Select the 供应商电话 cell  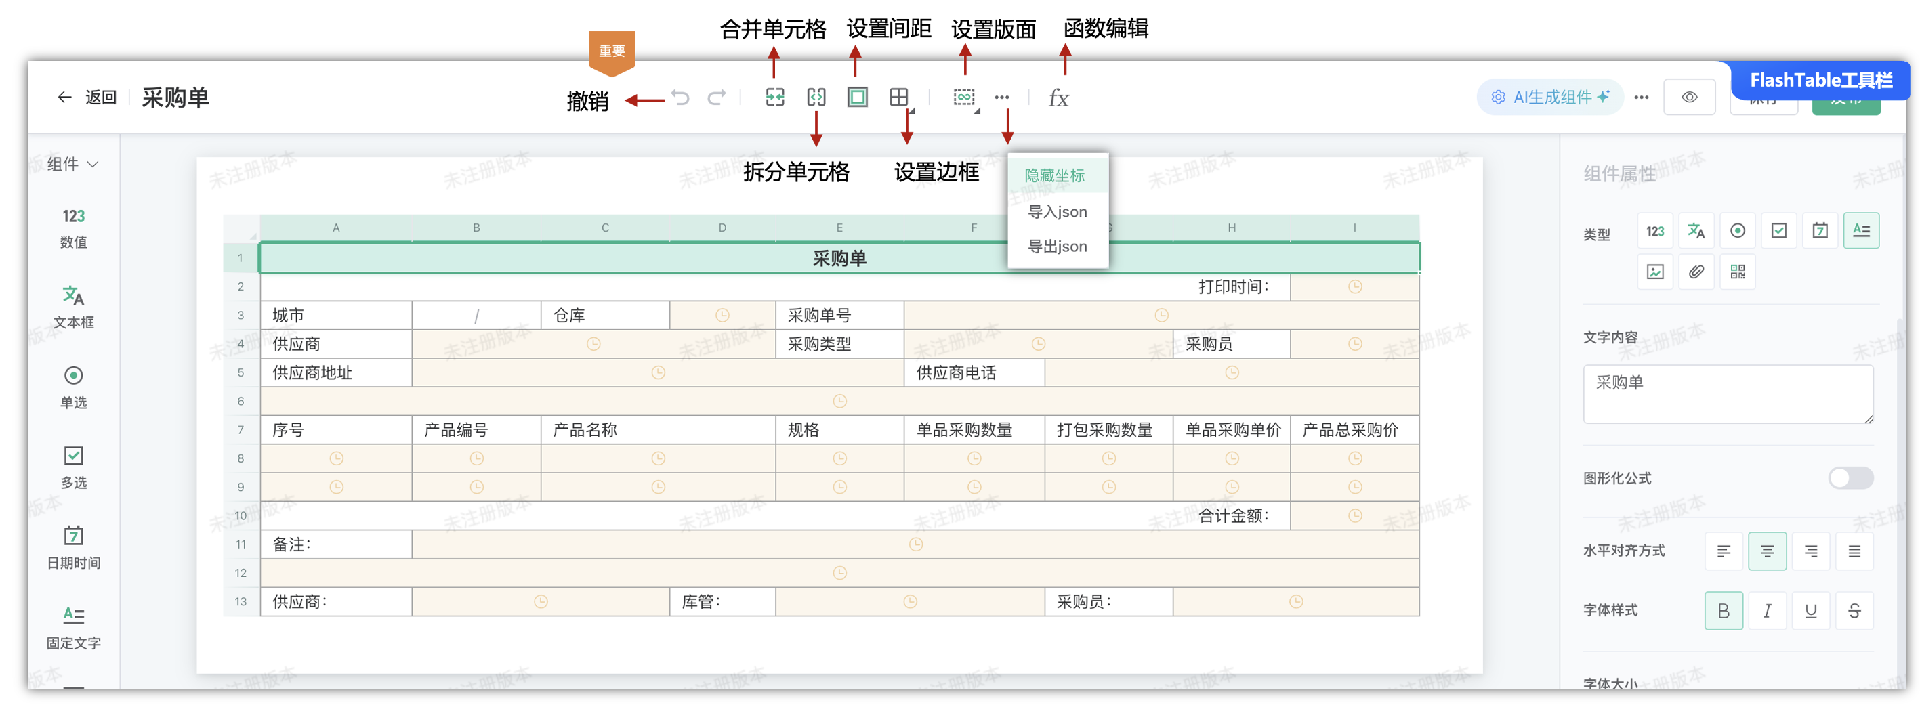(974, 373)
